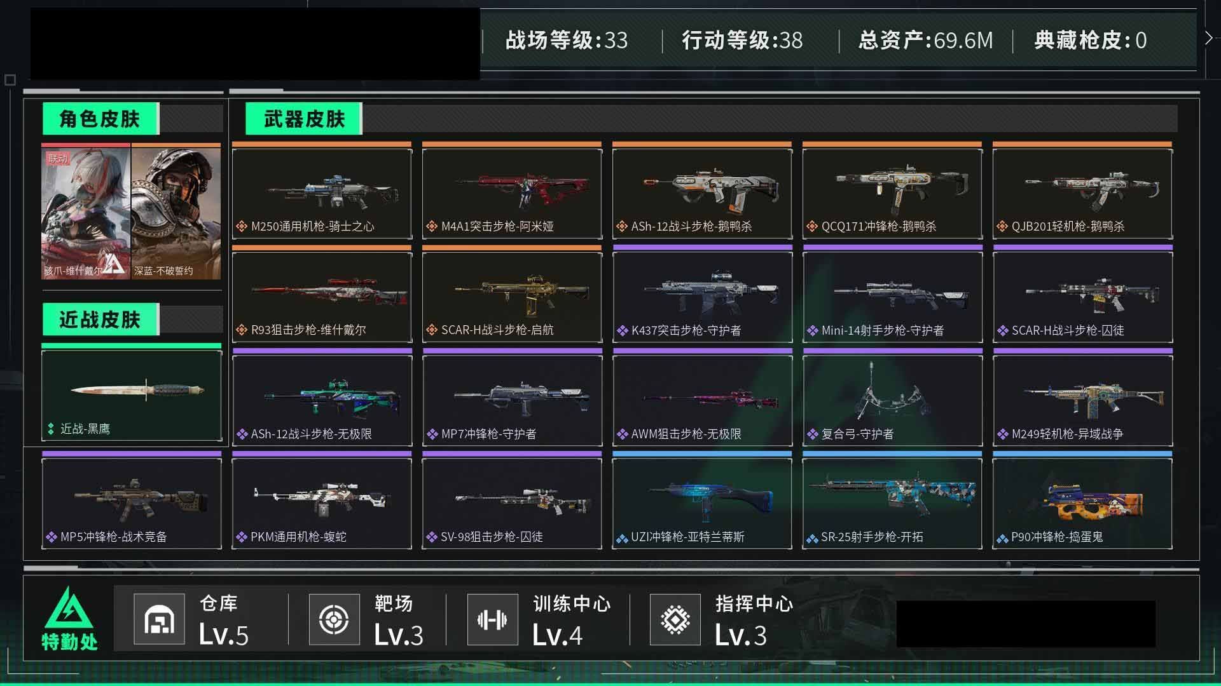
Task: Open the 仓库 warehouse icon
Action: [x=159, y=619]
